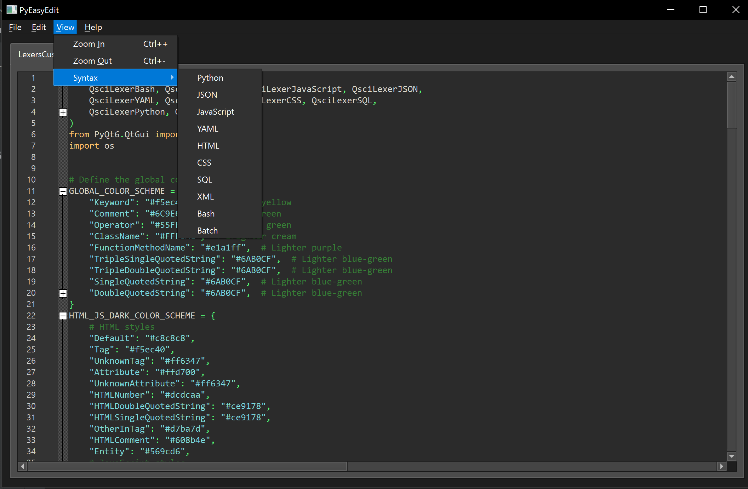
Task: Apply JSON syntax highlighting
Action: coord(207,94)
